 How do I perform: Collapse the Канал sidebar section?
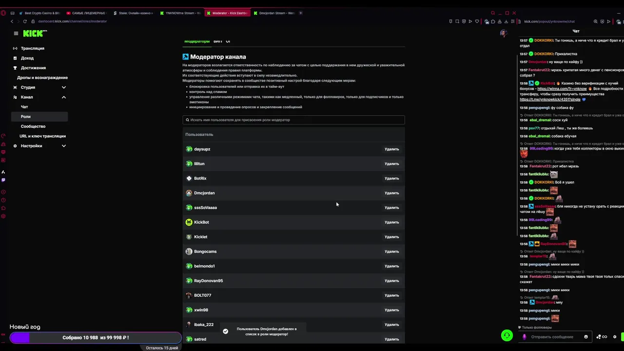[63, 97]
